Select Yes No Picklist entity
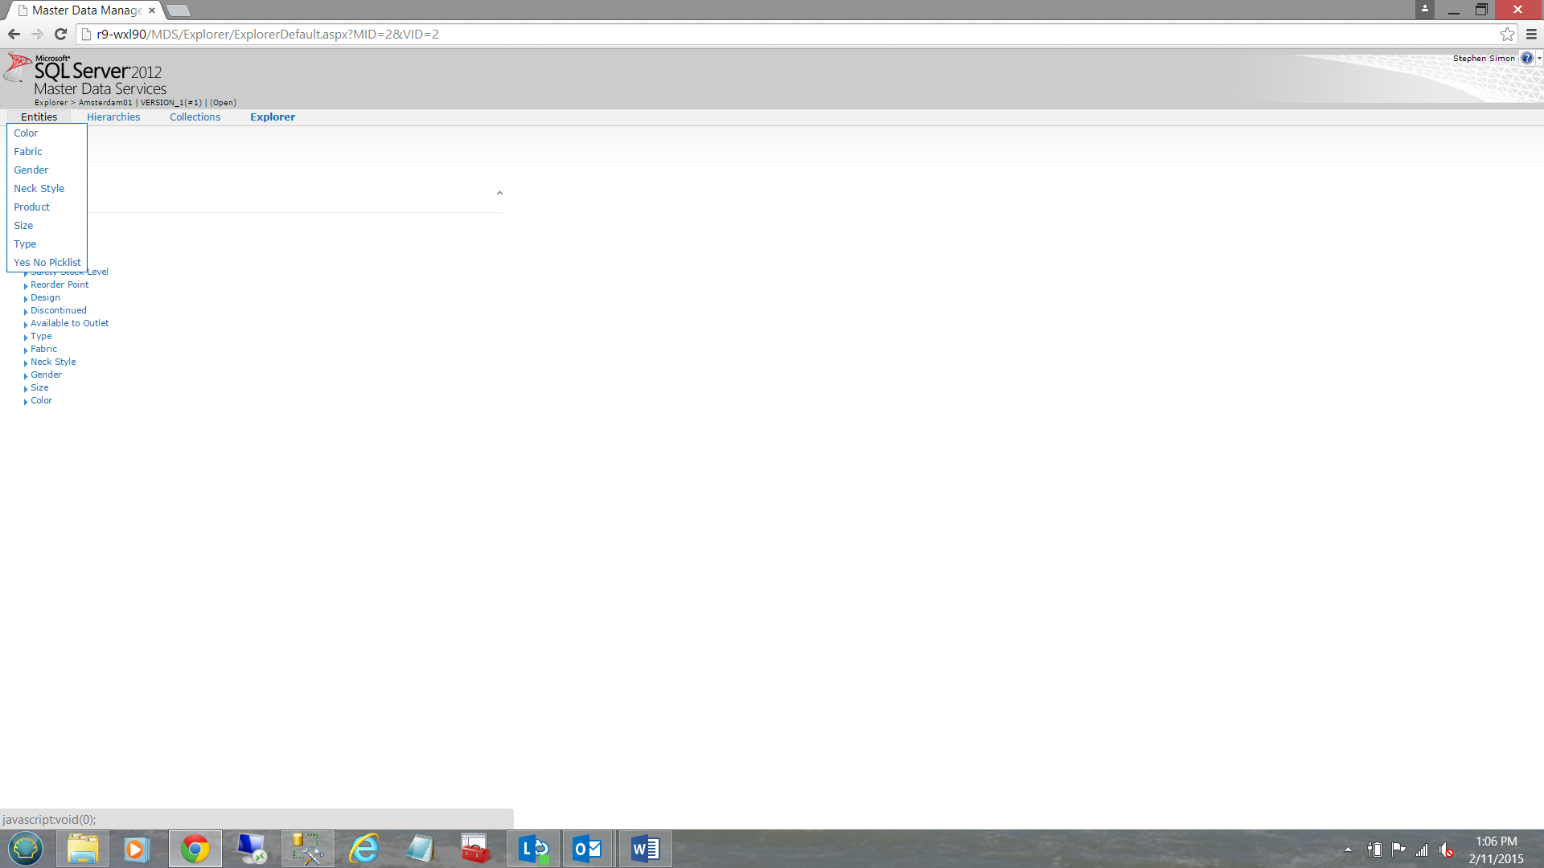The width and height of the screenshot is (1544, 868). 47,262
